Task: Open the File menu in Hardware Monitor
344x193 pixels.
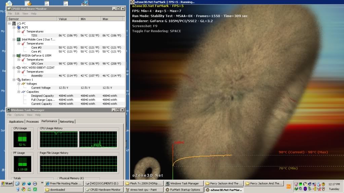Action: [10, 13]
